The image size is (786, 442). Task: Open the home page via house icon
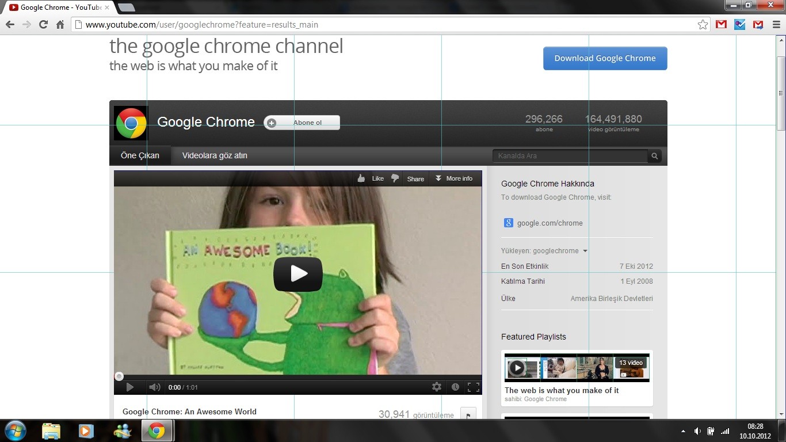[60, 25]
